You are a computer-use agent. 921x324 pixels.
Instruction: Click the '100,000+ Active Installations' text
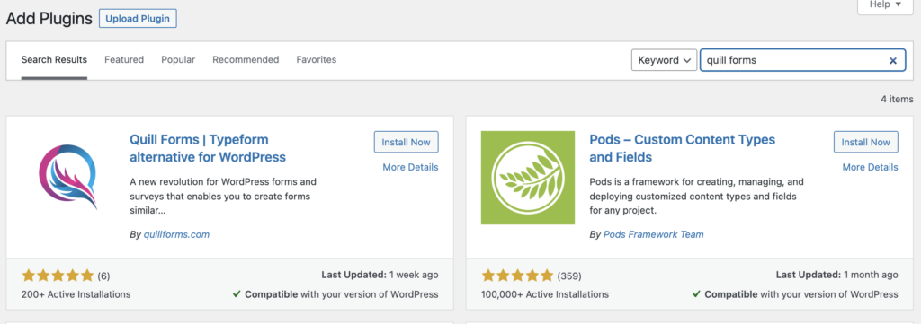545,294
